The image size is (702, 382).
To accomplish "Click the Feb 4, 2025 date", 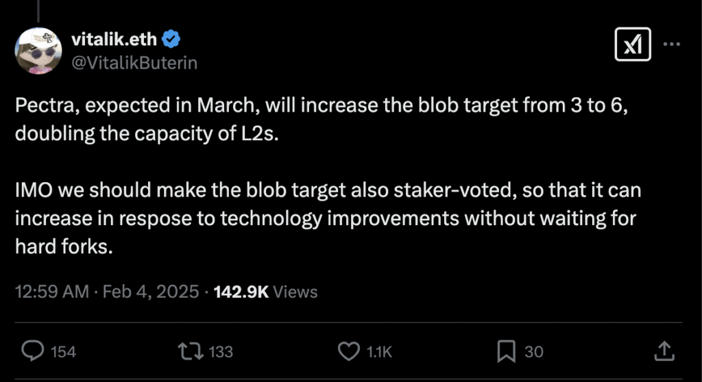I will [148, 292].
